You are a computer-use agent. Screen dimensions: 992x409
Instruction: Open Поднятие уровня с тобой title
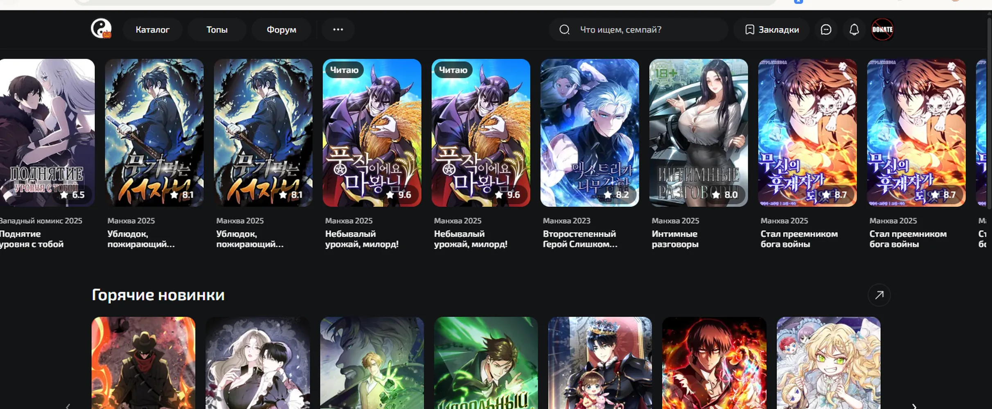[x=32, y=239]
